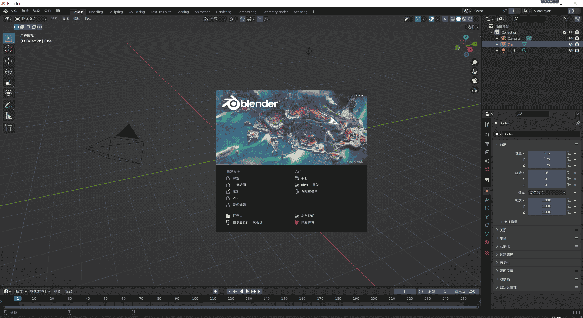Viewport: 583px width, 318px height.
Task: Click the timeline frame 1 marker
Action: pyautogui.click(x=18, y=299)
